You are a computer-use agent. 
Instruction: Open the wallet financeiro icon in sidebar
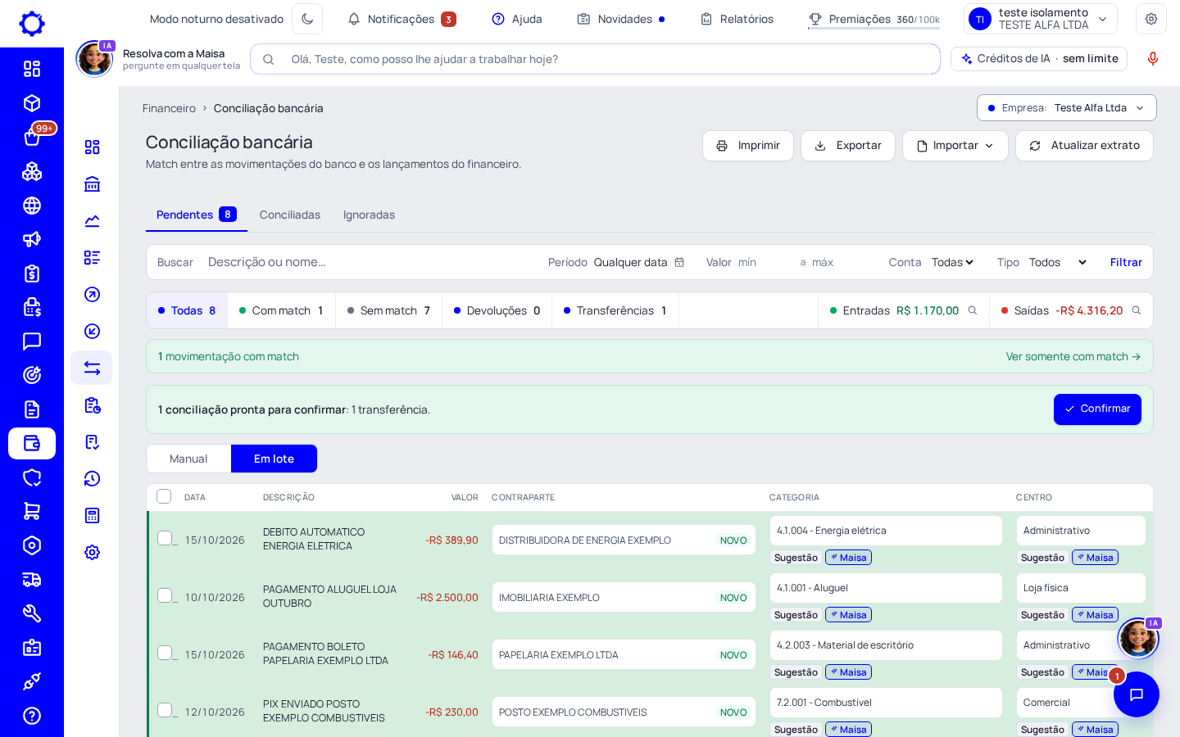[32, 443]
